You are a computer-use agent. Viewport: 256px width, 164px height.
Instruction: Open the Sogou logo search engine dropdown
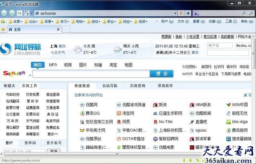(x=30, y=75)
